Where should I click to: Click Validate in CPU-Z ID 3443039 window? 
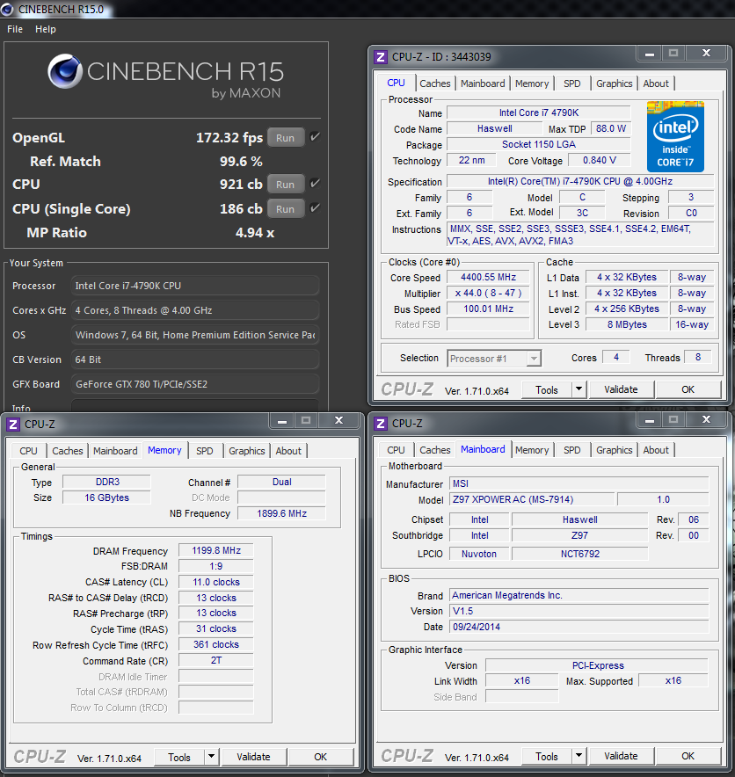621,389
